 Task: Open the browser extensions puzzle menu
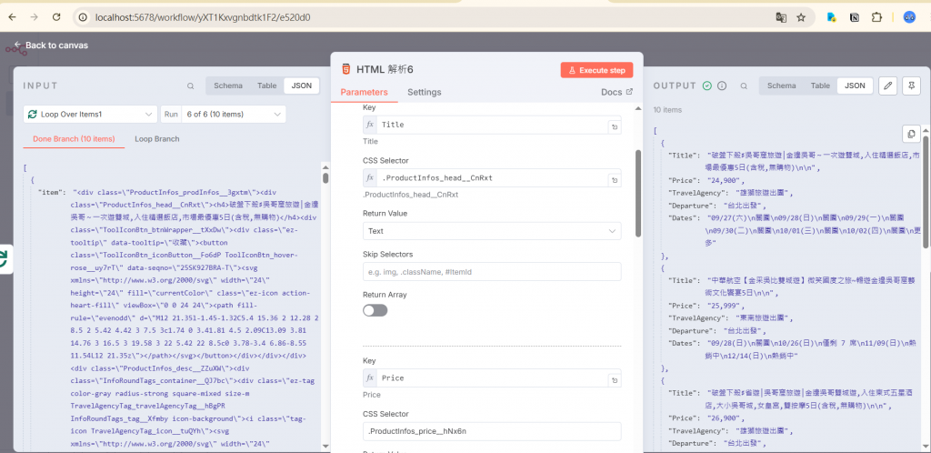pos(876,17)
